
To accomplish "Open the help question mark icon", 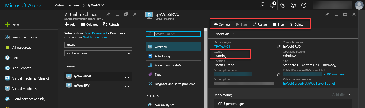I will [x=304, y=5].
